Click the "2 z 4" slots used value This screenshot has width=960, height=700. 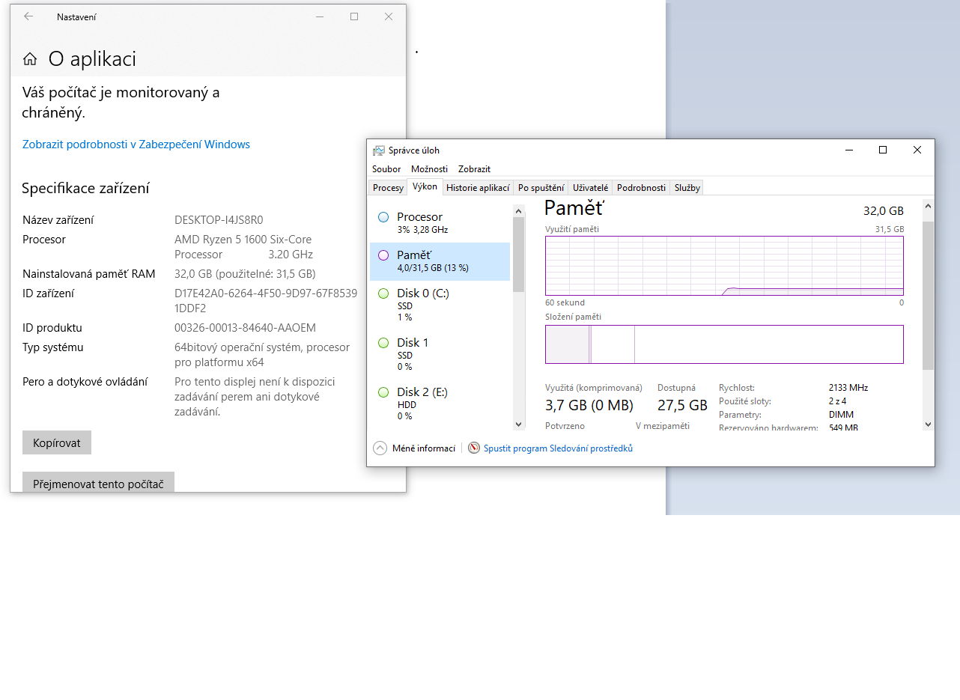point(837,401)
